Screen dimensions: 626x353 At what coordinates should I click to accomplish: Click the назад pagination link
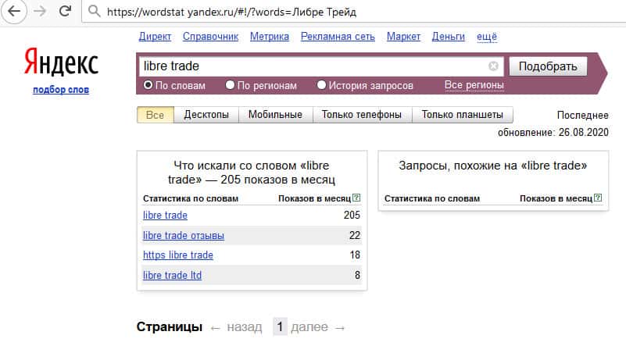[245, 327]
